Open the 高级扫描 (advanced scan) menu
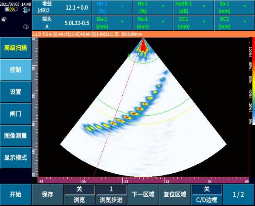Screen dimensions: 255x206 15,48
